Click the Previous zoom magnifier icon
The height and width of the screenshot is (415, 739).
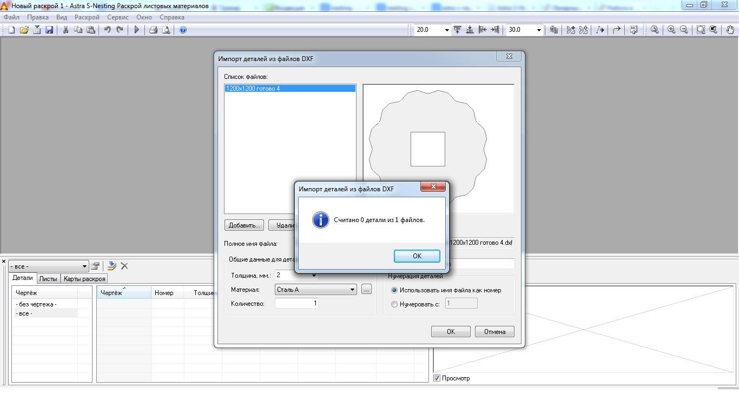(x=714, y=30)
